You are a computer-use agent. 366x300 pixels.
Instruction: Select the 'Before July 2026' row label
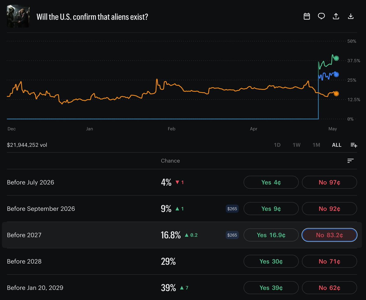pos(30,183)
